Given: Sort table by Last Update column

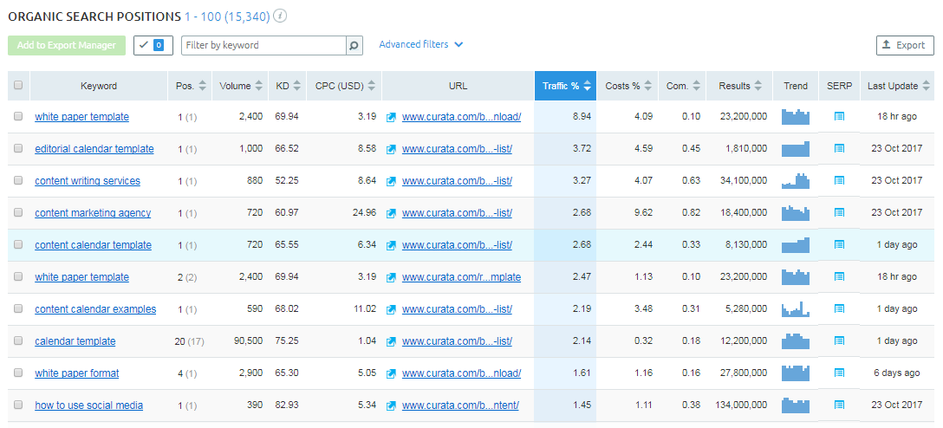Looking at the screenshot, I should click(897, 86).
